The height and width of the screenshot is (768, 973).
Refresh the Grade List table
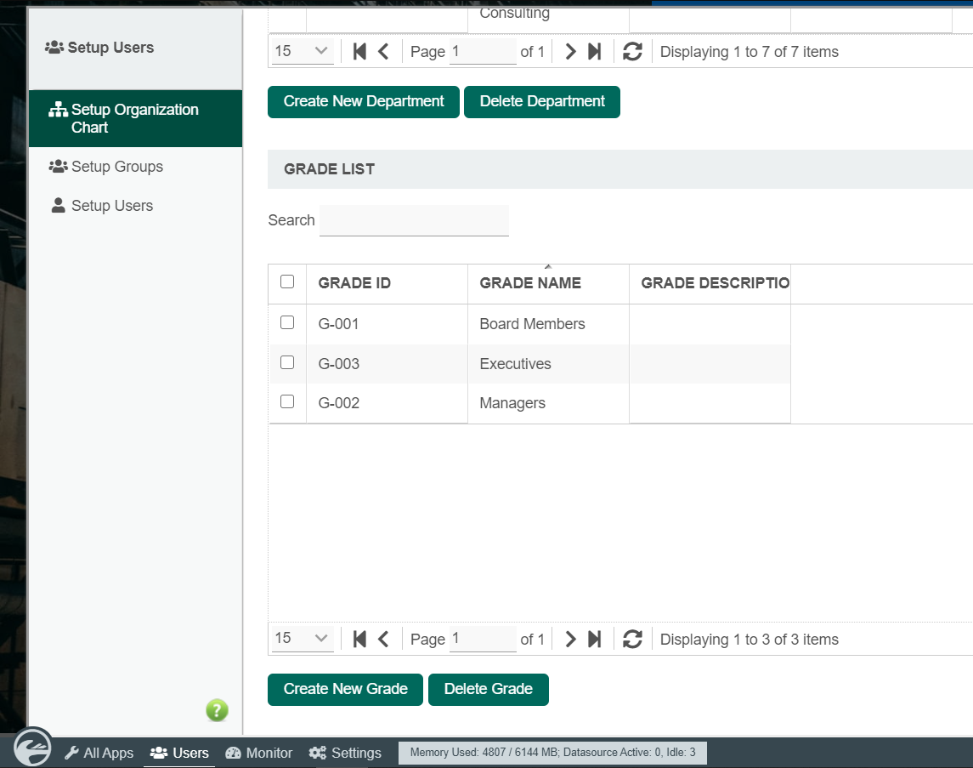pos(632,640)
